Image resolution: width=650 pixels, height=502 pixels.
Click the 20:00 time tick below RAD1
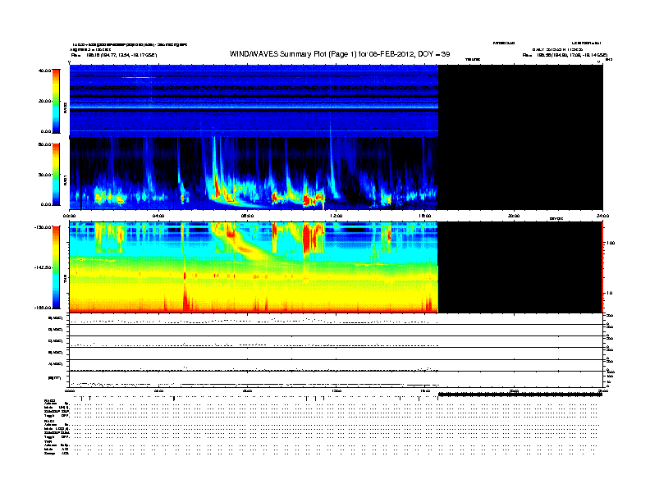[514, 216]
